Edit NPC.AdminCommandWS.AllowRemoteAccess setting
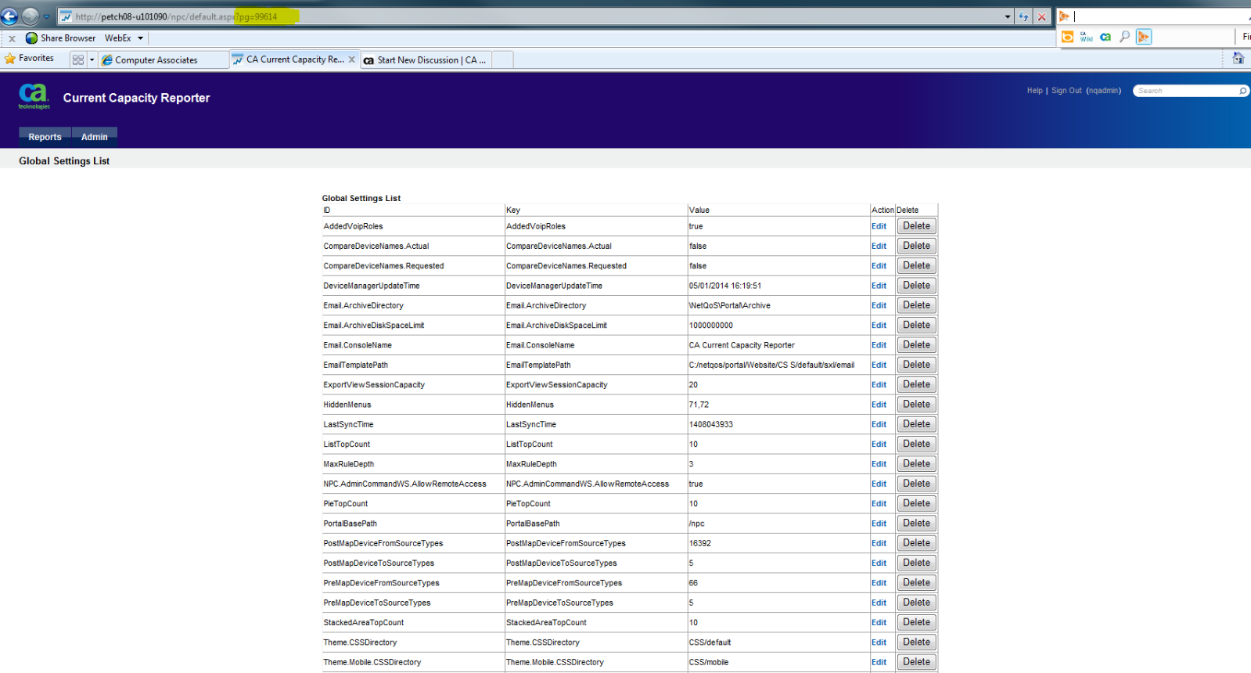 coord(879,484)
